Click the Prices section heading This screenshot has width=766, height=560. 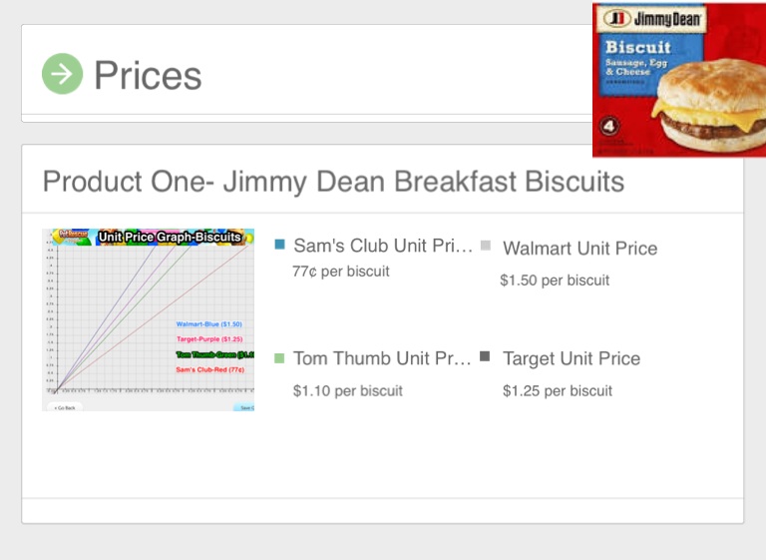(x=148, y=75)
